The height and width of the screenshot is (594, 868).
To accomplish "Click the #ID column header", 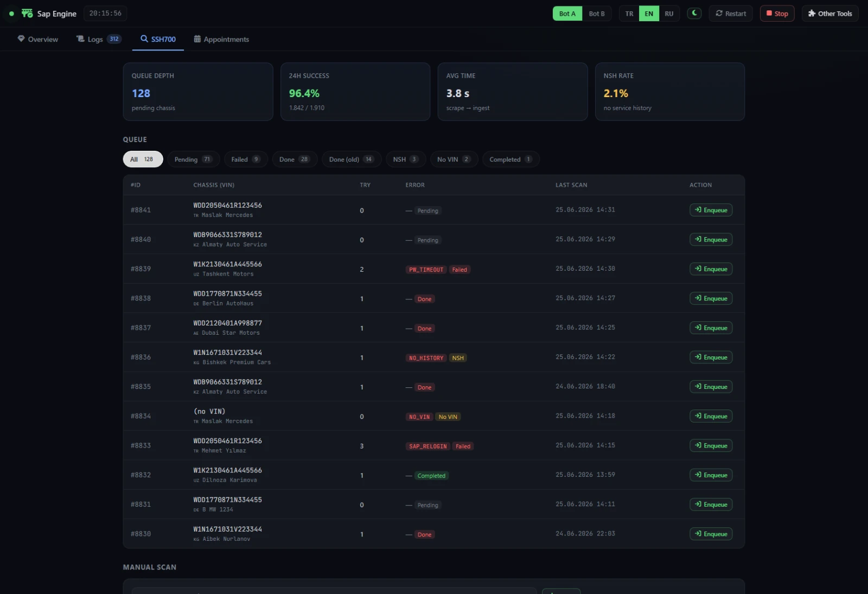I will 136,185.
